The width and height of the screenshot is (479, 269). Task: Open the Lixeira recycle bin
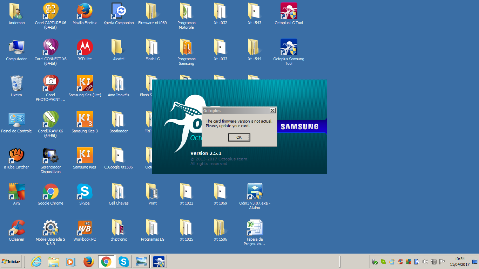coord(16,86)
